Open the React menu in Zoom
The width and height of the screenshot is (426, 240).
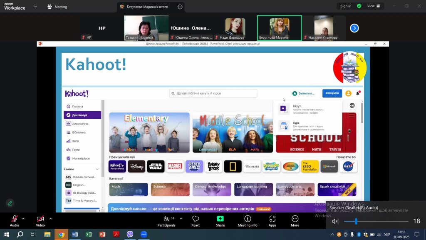(196, 221)
